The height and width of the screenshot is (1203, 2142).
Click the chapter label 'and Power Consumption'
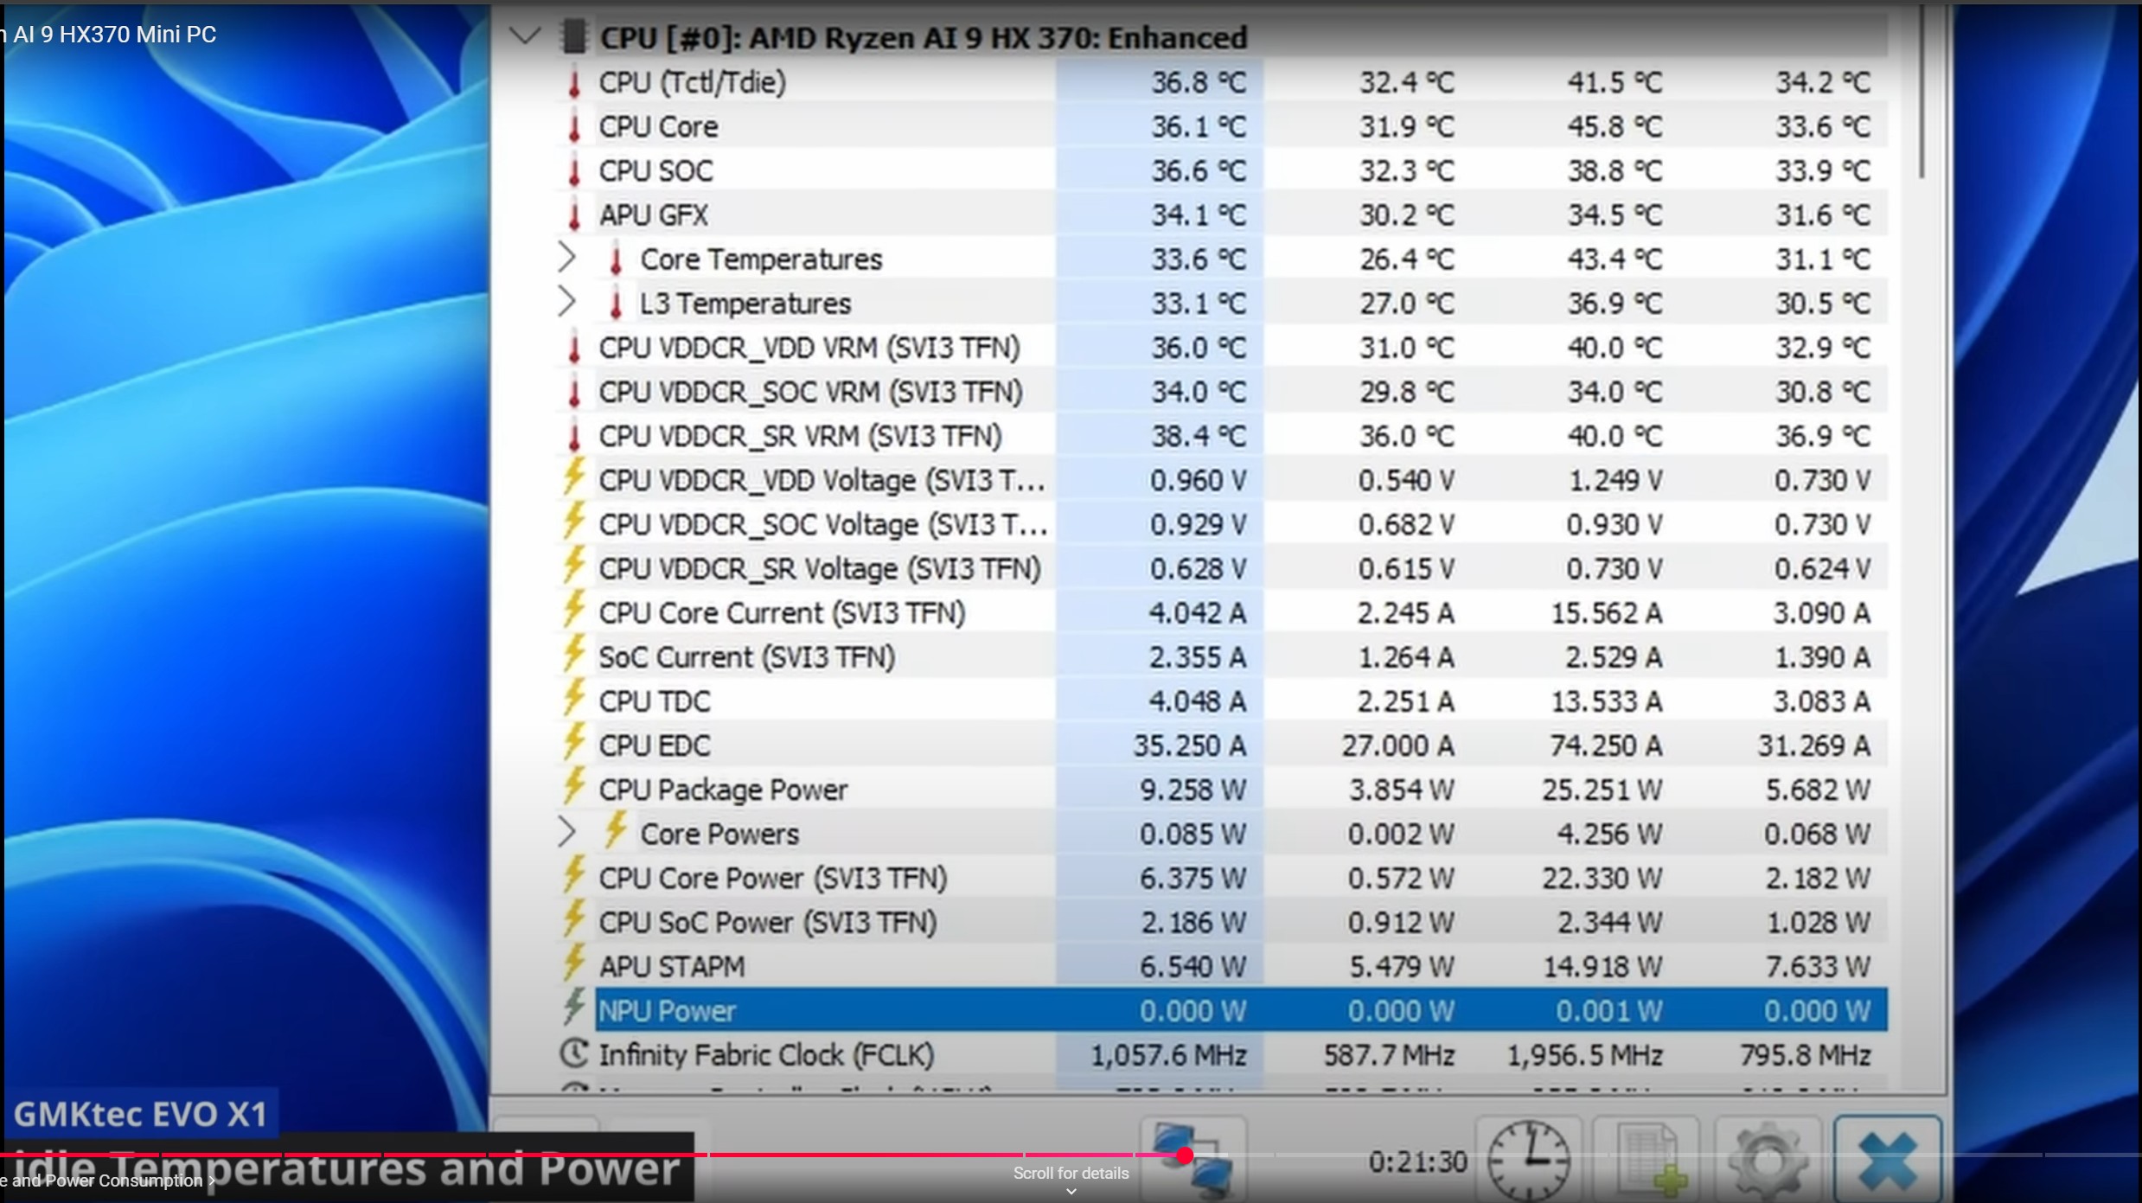107,1181
